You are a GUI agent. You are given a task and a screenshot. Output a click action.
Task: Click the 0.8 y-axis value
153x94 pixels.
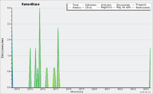[x=9, y=72]
